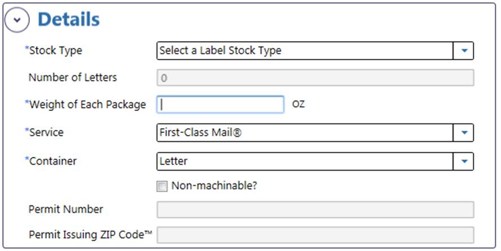The image size is (501, 251).
Task: Open the Container dropdown arrow
Action: pos(464,161)
